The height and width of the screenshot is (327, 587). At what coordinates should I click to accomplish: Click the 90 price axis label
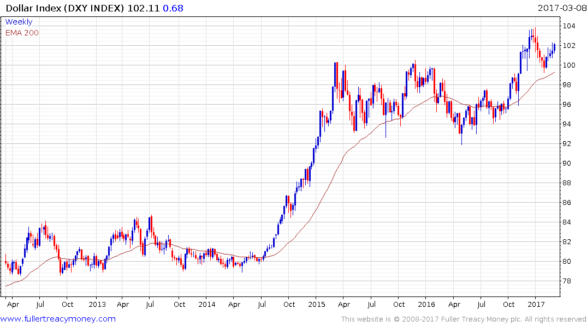tap(567, 163)
